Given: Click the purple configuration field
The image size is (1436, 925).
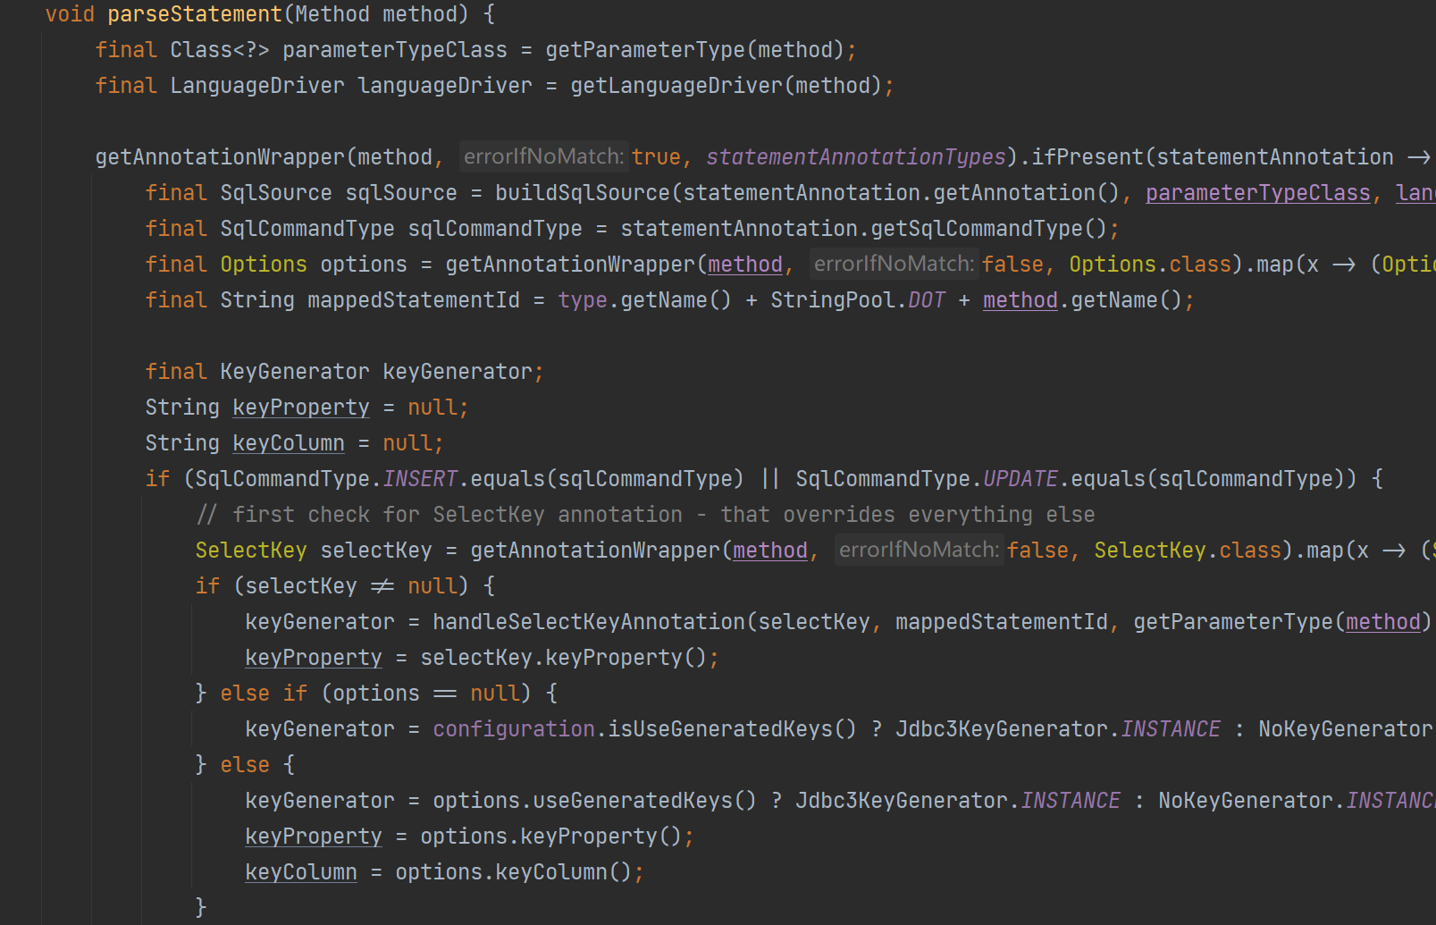Looking at the screenshot, I should (514, 729).
